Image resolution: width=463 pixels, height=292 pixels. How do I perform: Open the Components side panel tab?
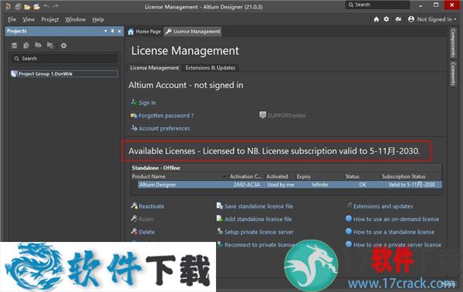453,43
